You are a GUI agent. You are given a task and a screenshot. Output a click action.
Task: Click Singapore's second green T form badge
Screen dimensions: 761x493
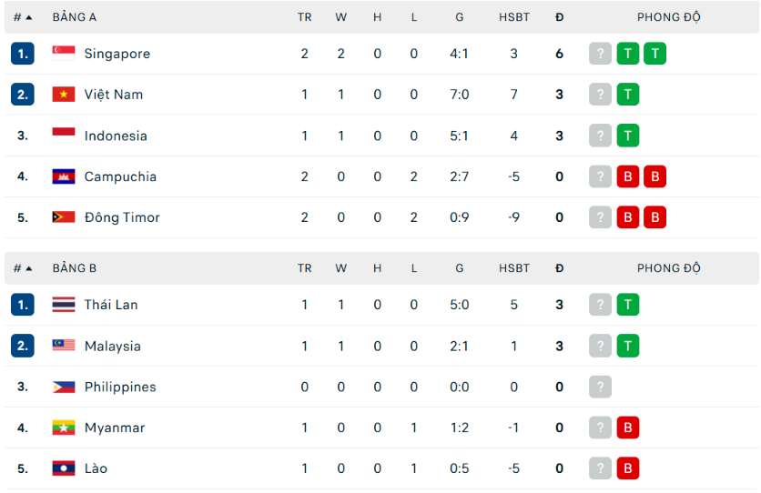tap(654, 54)
